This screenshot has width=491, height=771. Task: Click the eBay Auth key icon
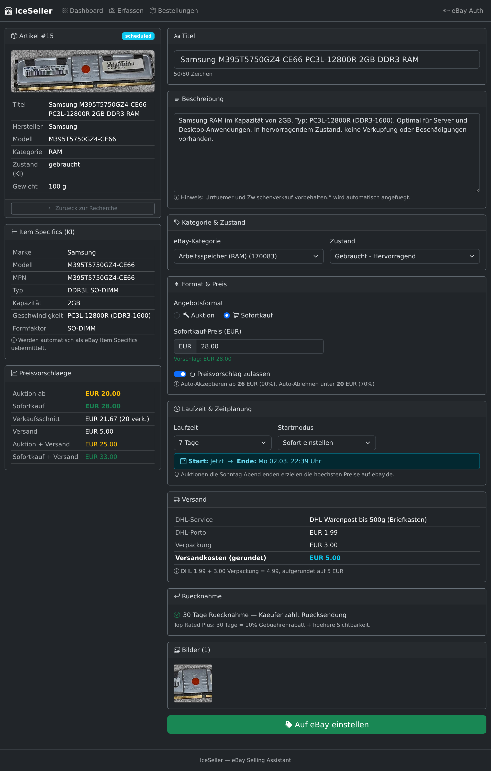point(446,10)
